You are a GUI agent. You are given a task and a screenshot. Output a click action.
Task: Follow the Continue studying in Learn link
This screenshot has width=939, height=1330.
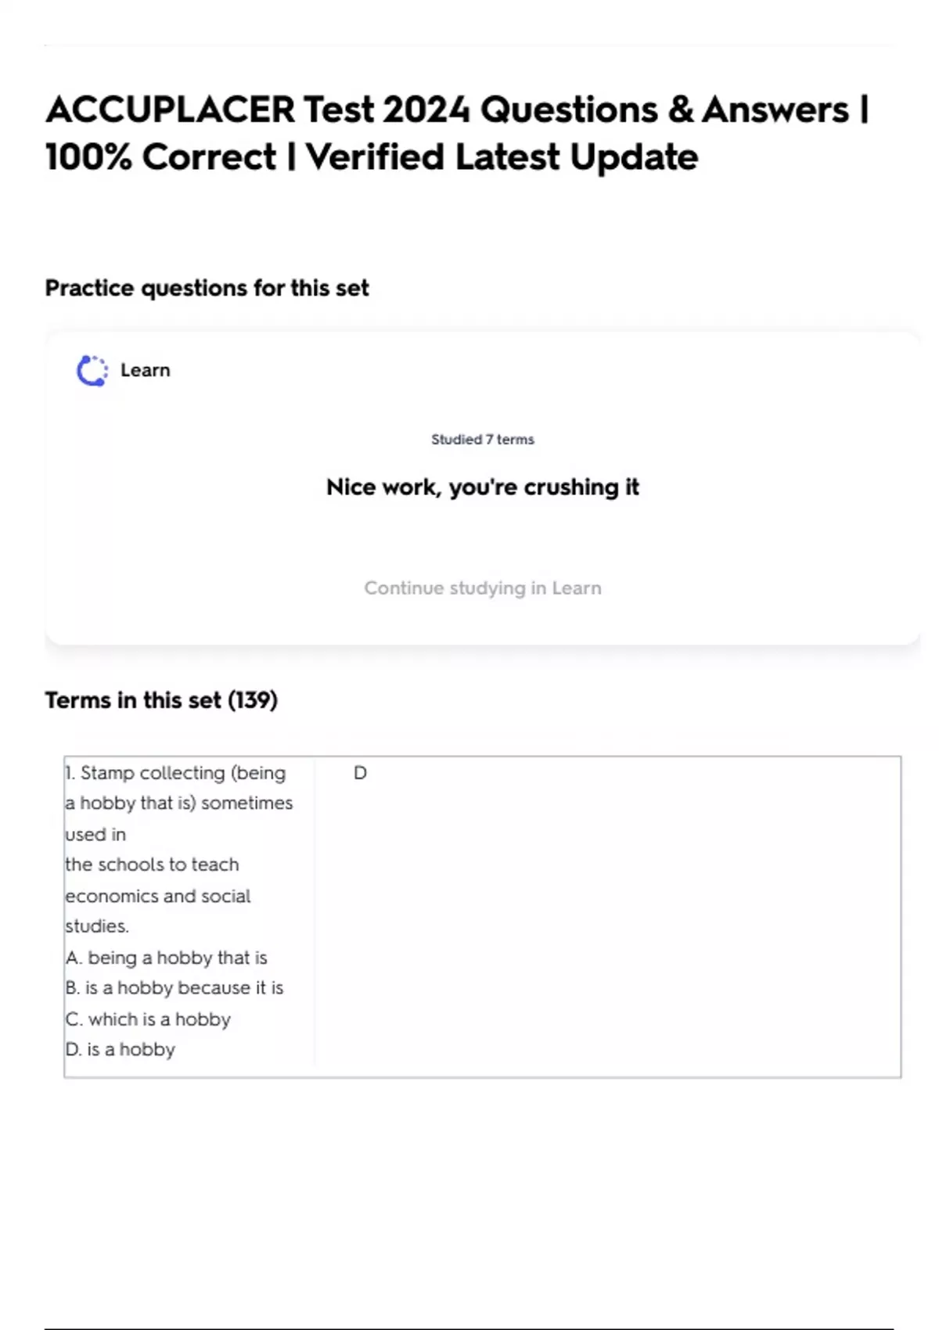[482, 588]
